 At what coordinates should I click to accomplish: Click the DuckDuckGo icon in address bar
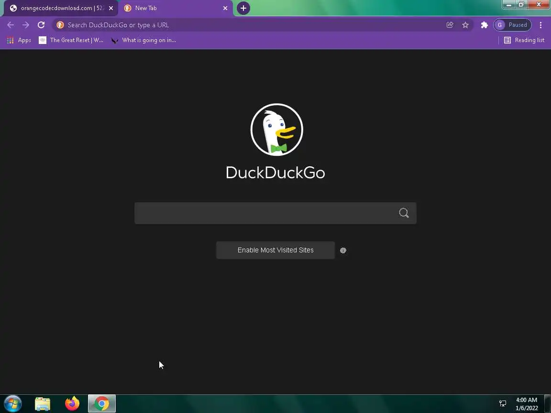click(60, 25)
